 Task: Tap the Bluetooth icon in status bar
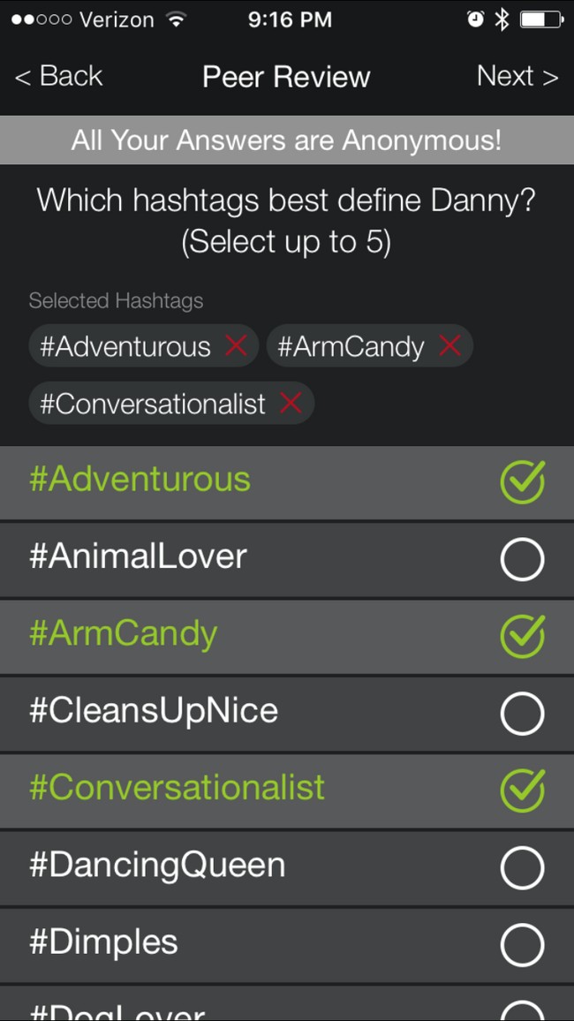[502, 19]
